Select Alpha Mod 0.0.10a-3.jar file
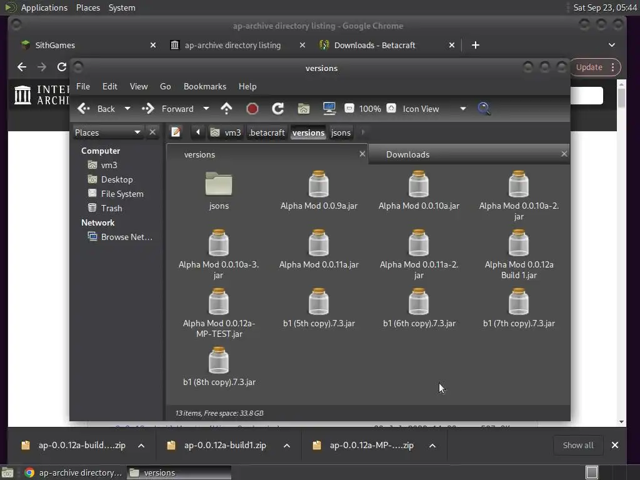This screenshot has height=480, width=640. coord(219,254)
